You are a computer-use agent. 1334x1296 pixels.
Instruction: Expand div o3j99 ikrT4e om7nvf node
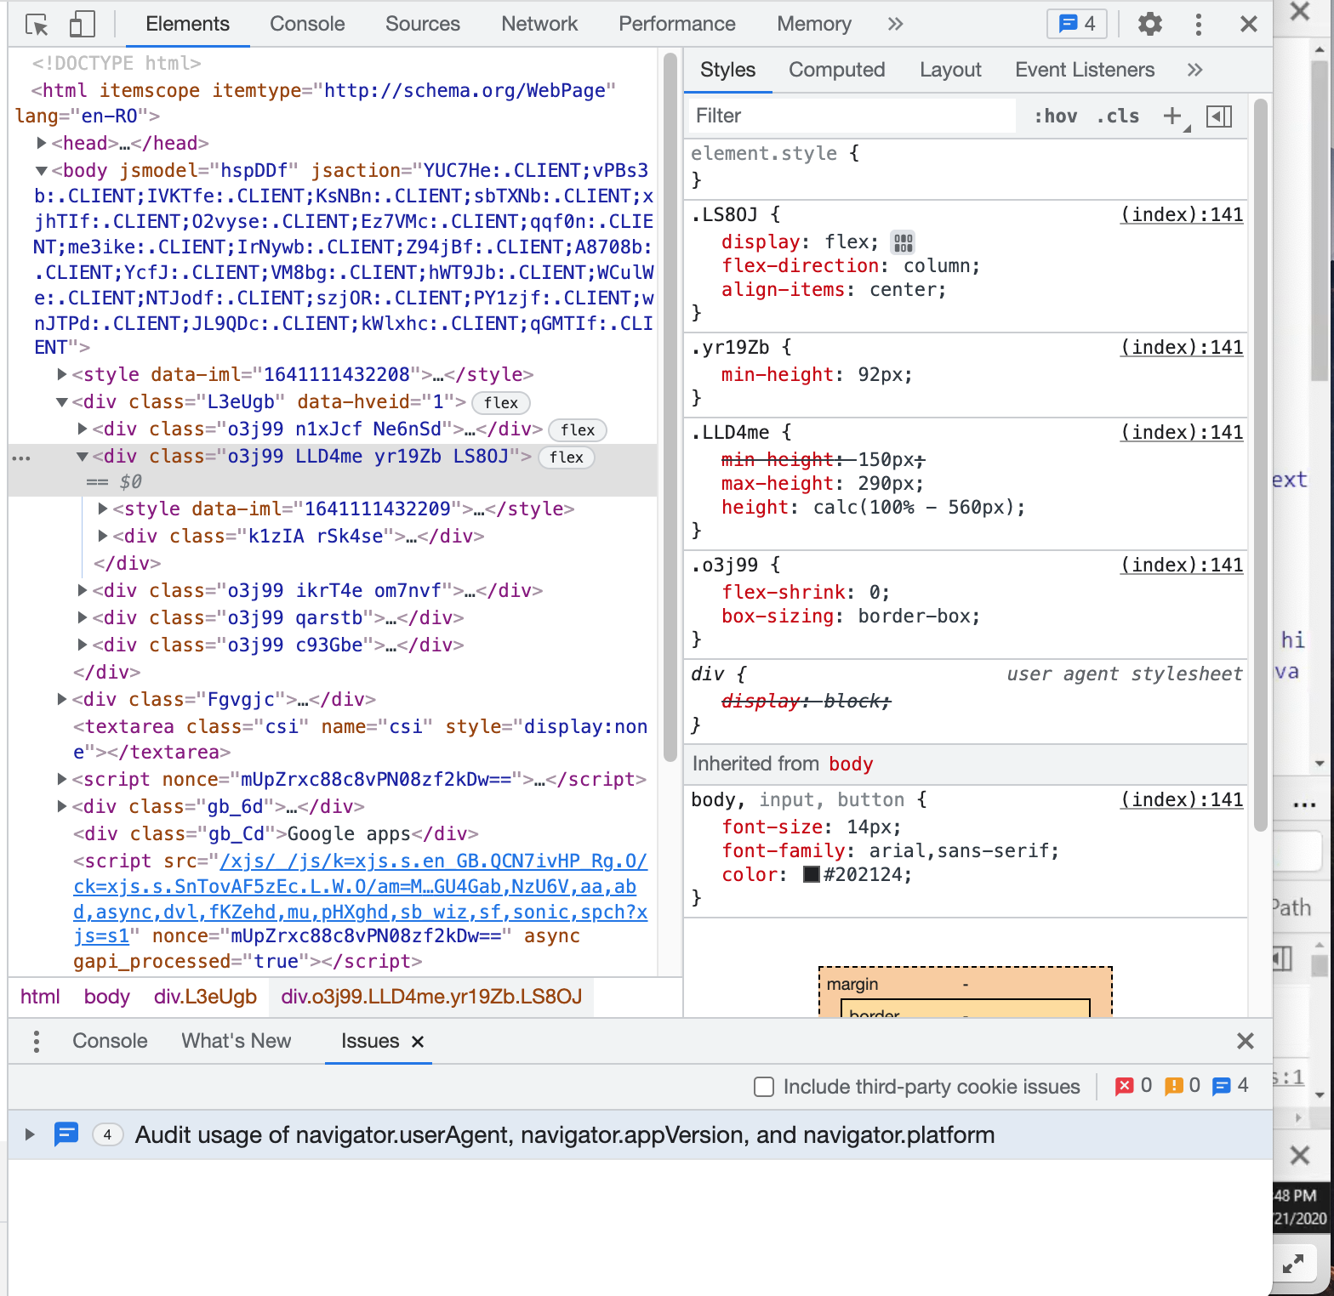(x=82, y=590)
